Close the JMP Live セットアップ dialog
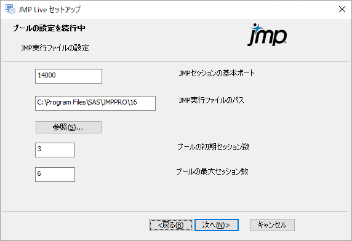 342,9
